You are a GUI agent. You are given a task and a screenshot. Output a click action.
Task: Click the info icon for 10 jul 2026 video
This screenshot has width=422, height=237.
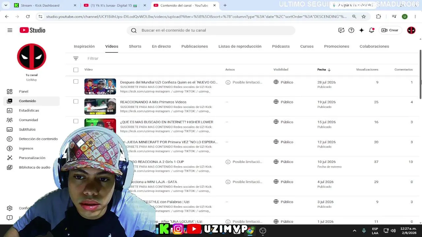click(228, 162)
